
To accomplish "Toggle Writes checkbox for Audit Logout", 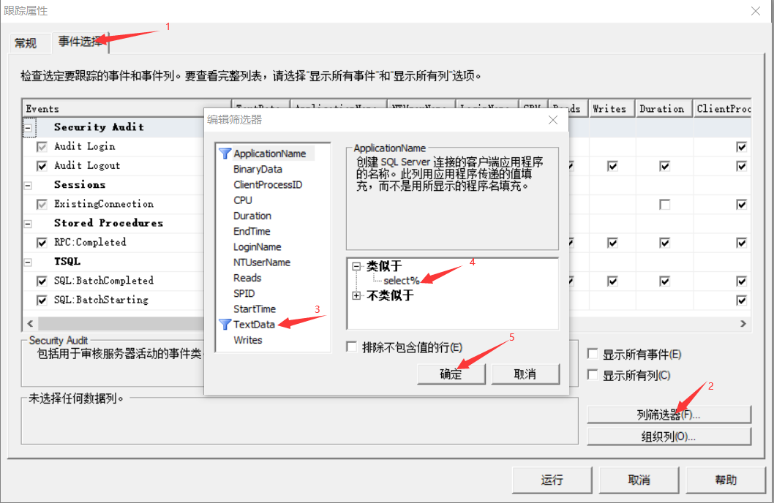I will pyautogui.click(x=612, y=166).
